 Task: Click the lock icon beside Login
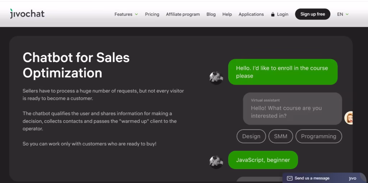pyautogui.click(x=272, y=14)
